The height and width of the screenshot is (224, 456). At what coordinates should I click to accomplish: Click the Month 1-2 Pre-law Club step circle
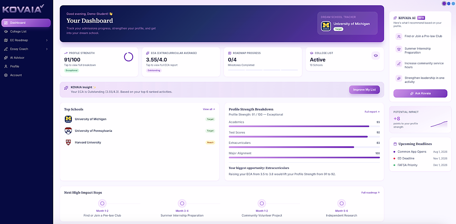102,203
